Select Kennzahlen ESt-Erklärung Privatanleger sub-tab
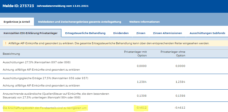The image size is (228, 112). point(31,33)
